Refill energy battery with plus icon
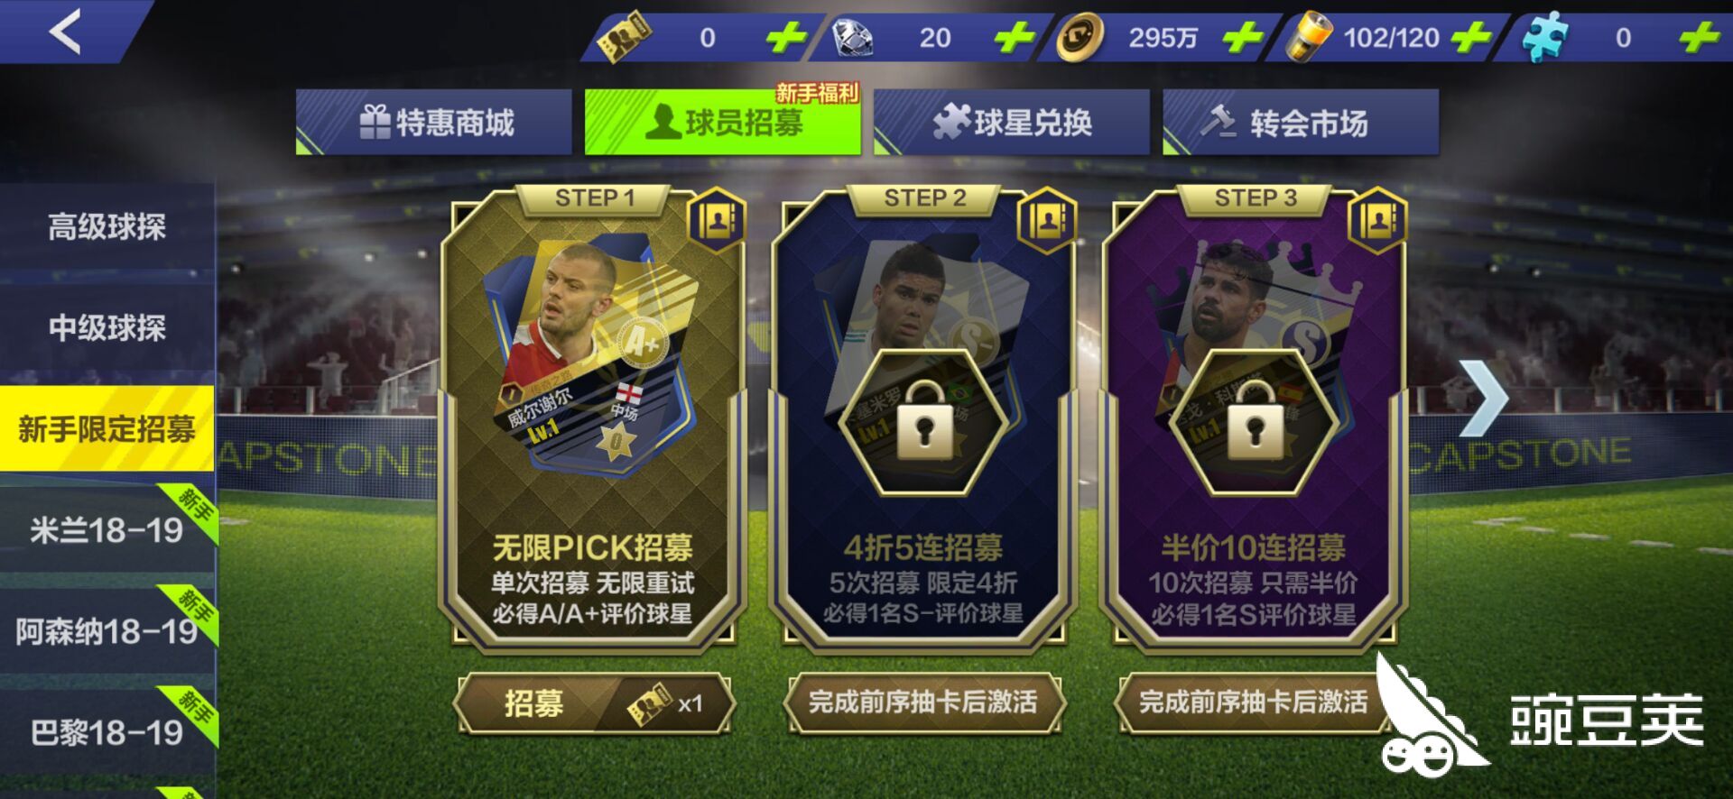This screenshot has width=1733, height=799. click(1471, 38)
